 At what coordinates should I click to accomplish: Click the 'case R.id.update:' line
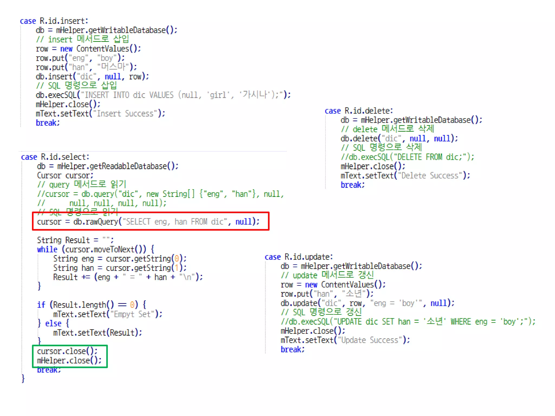coord(299,257)
